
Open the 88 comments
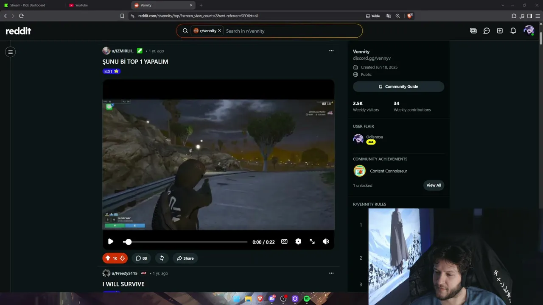tap(141, 258)
